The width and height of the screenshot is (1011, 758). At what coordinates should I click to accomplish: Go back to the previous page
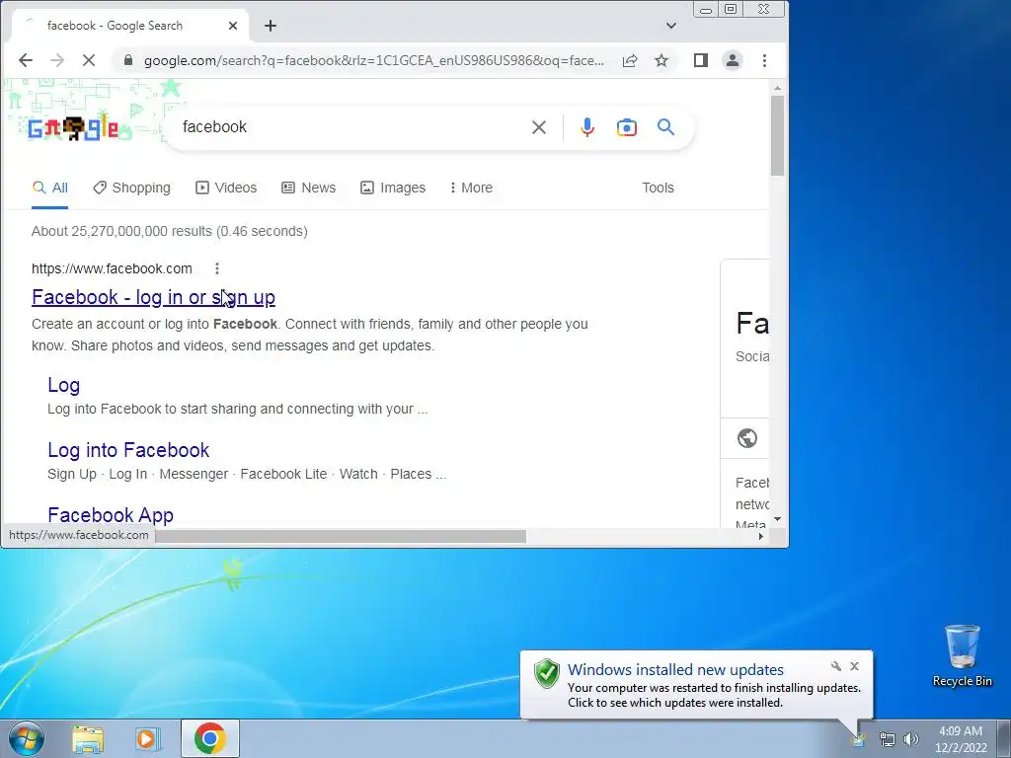tap(25, 60)
